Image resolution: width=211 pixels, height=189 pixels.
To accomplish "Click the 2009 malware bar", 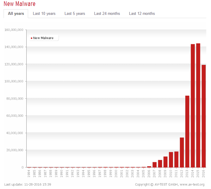I will [165, 162].
